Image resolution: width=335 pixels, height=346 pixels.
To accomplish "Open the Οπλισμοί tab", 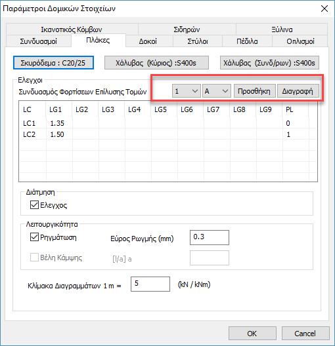I will [x=300, y=41].
